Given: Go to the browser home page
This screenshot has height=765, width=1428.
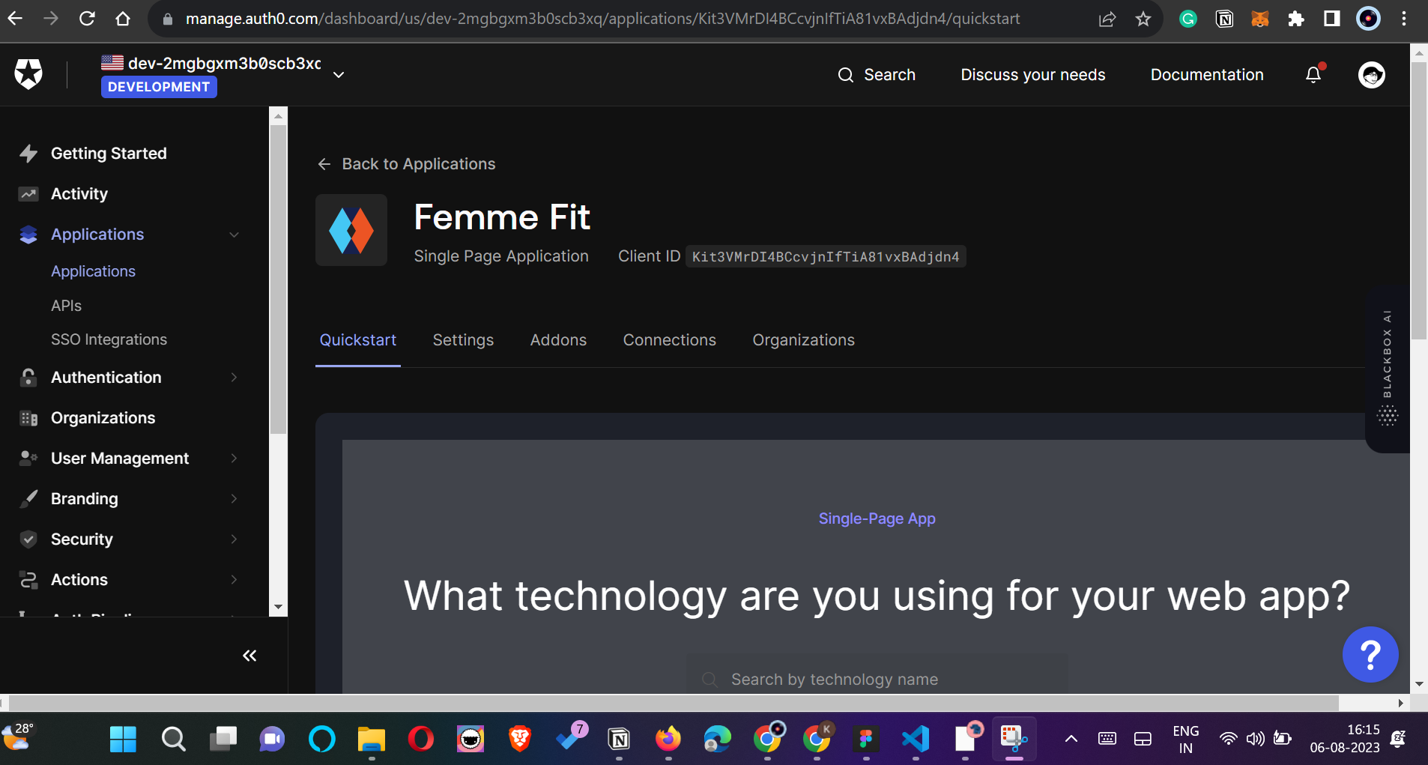Looking at the screenshot, I should coord(123,19).
